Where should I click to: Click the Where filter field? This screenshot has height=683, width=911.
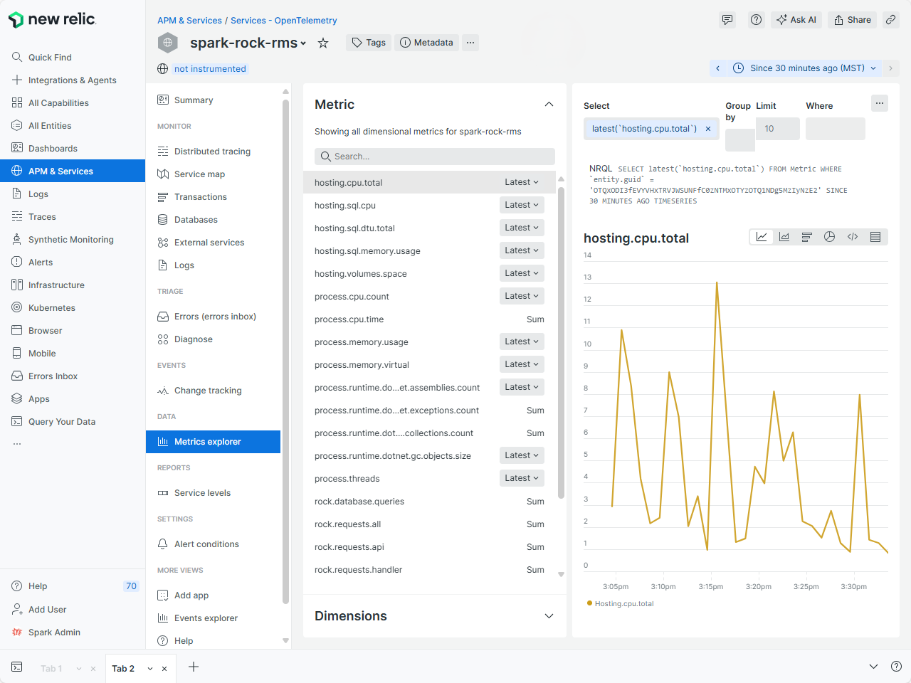(836, 129)
